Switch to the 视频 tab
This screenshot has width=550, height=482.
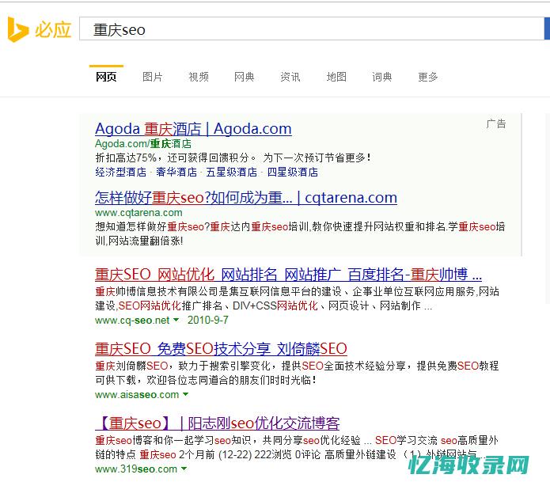click(x=199, y=77)
